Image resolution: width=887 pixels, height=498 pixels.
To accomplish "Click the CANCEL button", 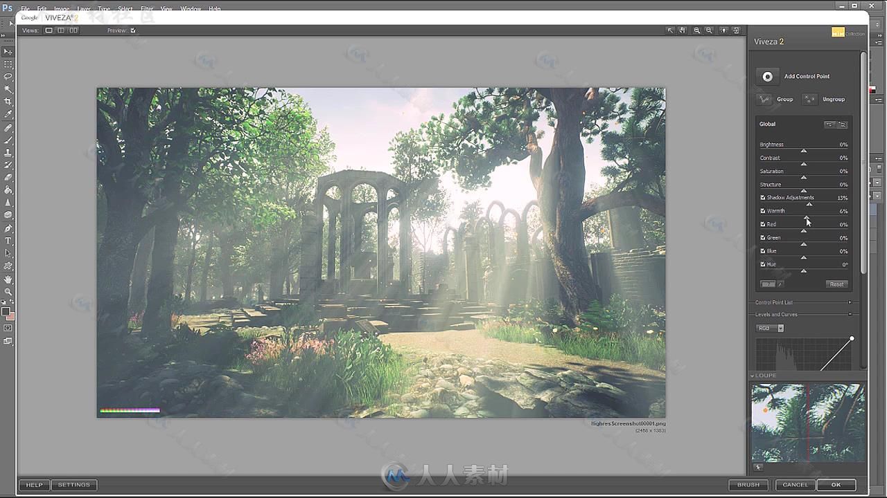I will coord(795,485).
